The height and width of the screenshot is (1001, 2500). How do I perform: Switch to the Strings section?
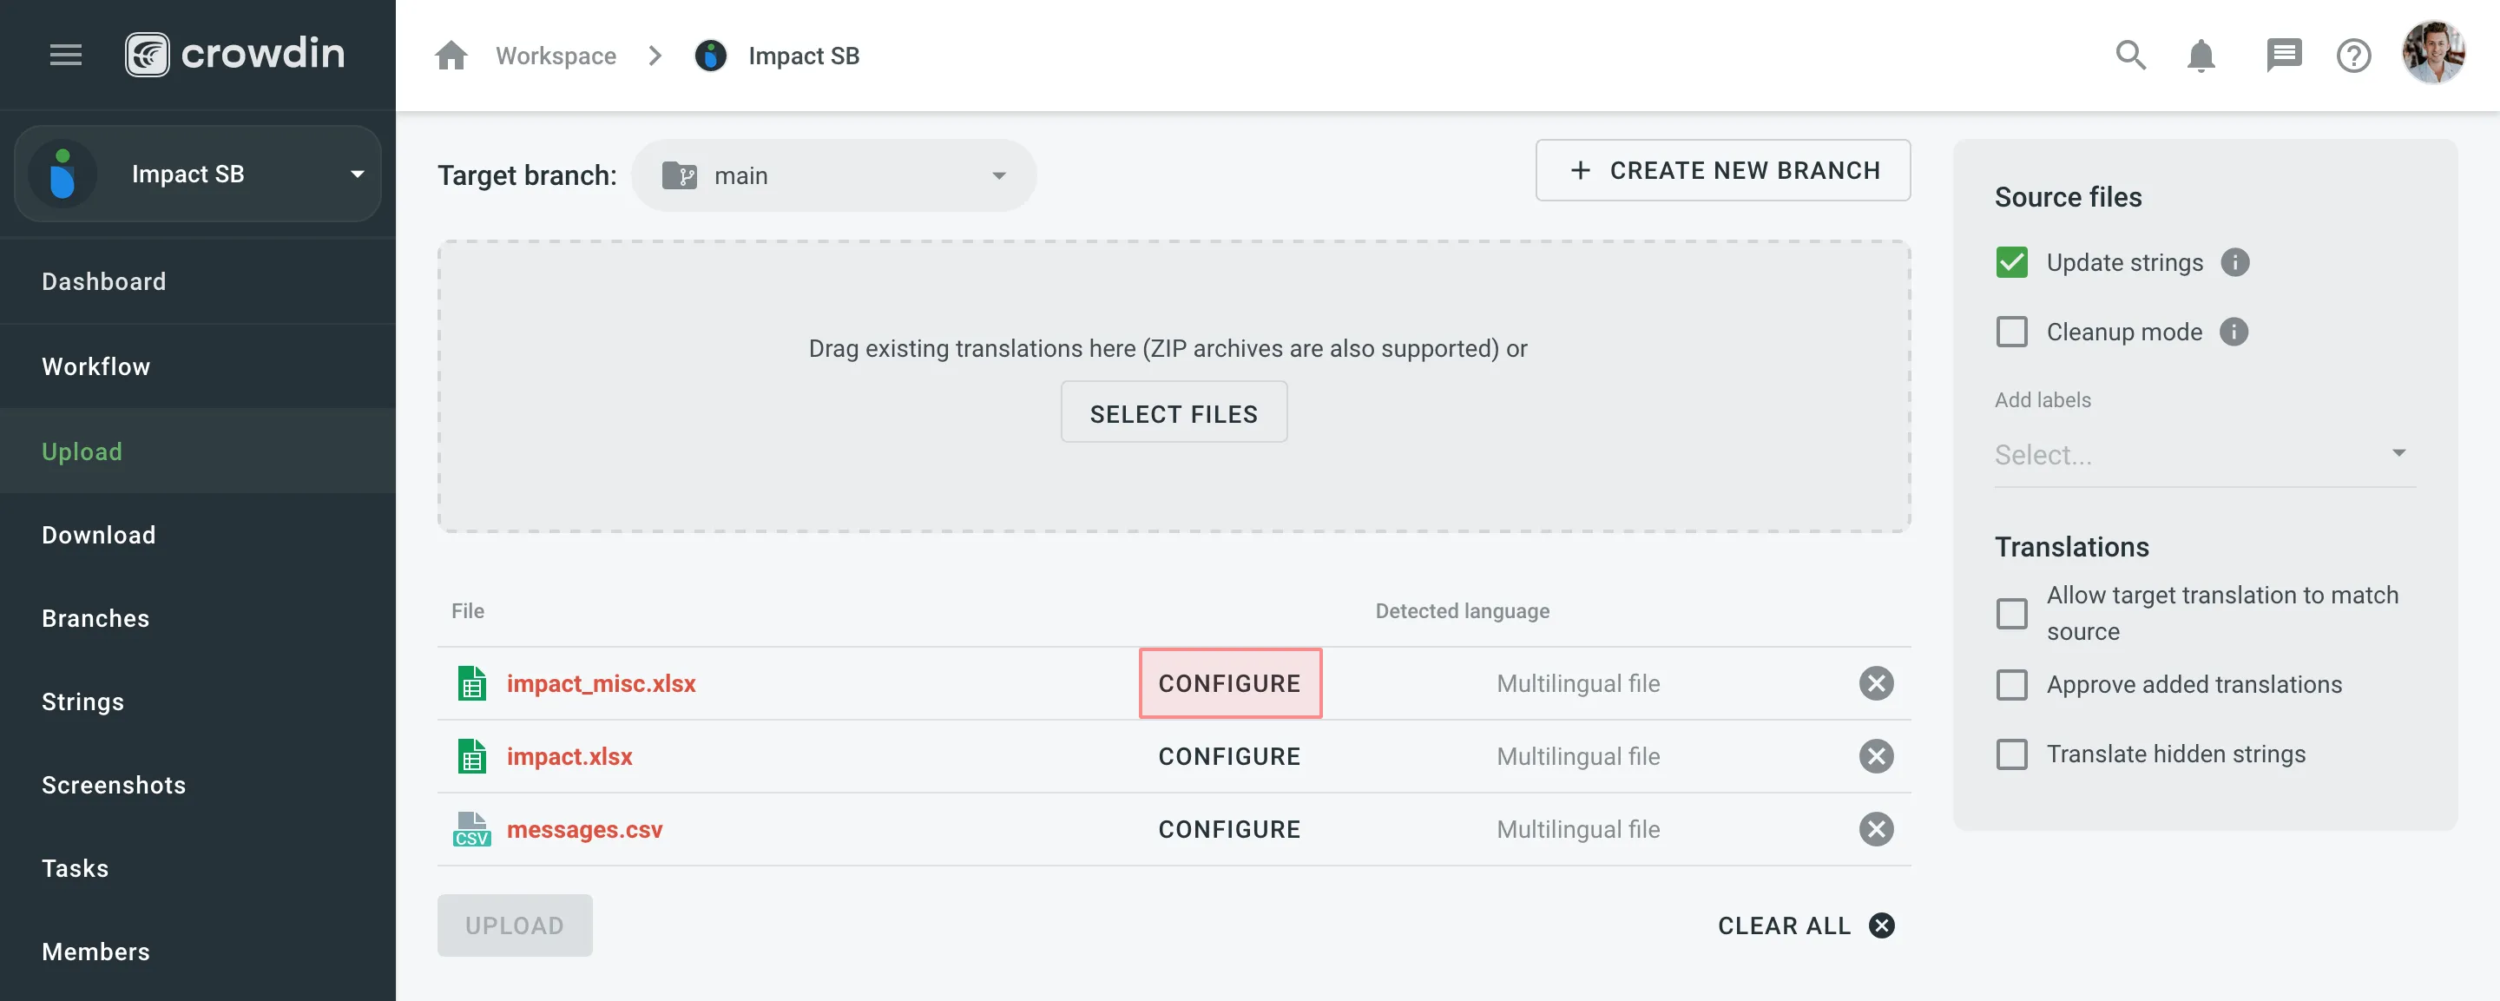click(82, 701)
